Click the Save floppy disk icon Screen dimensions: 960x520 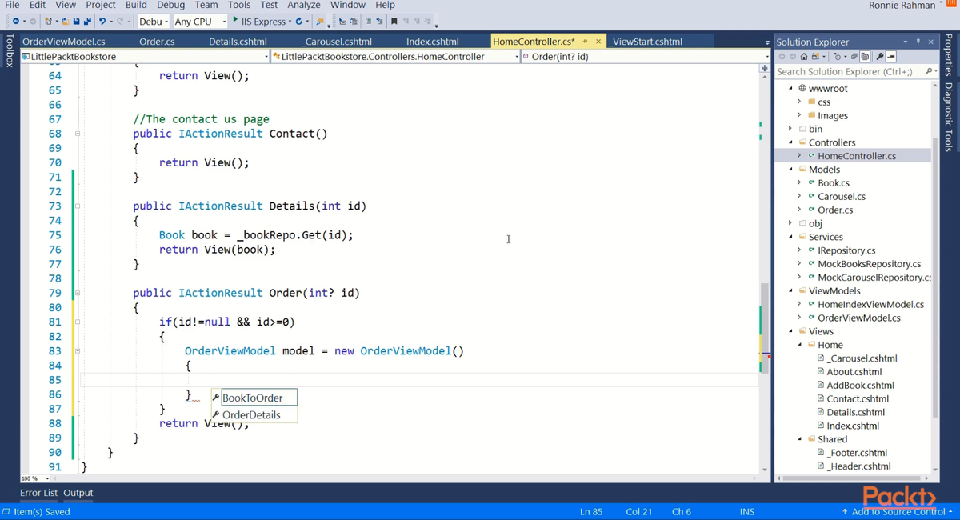(x=76, y=21)
